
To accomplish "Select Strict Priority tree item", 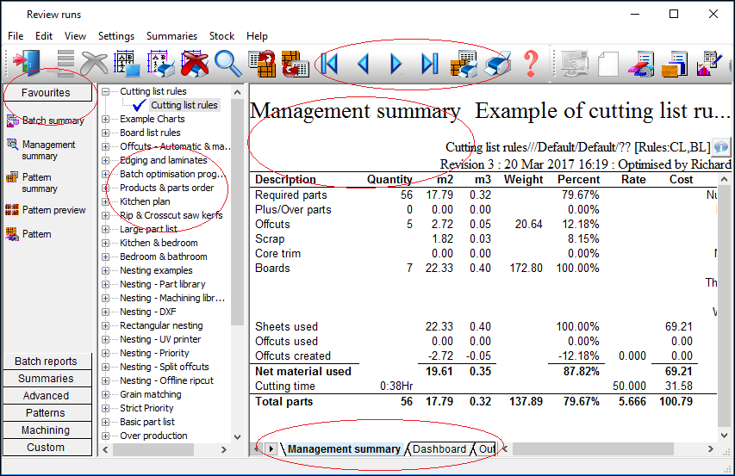I will (146, 408).
